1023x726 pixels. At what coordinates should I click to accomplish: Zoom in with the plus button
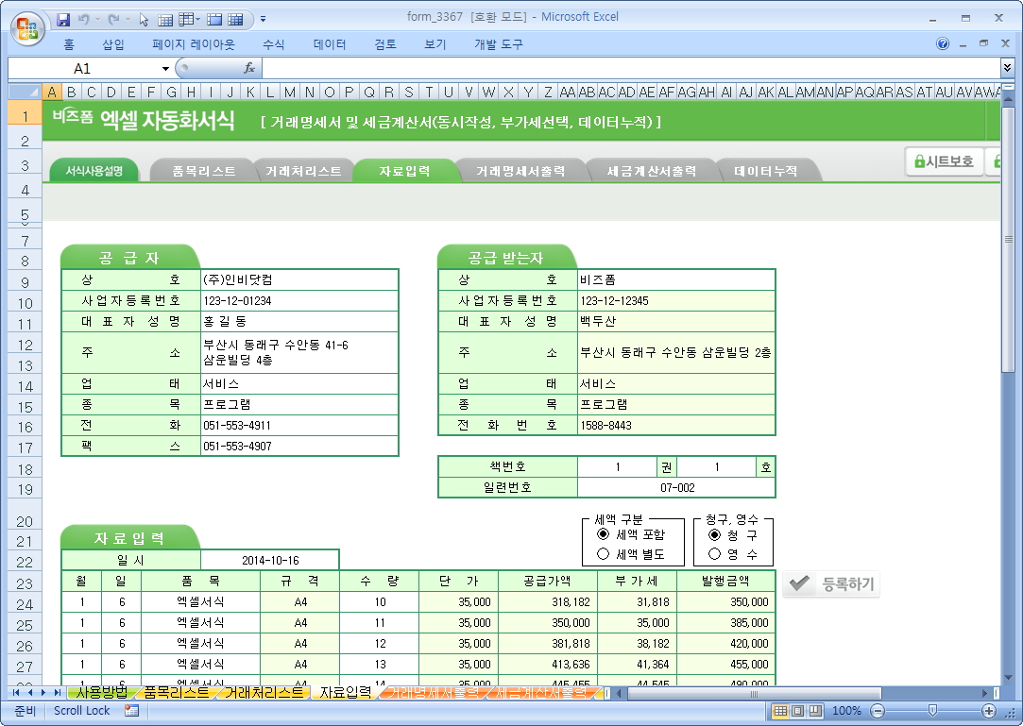pos(989,710)
